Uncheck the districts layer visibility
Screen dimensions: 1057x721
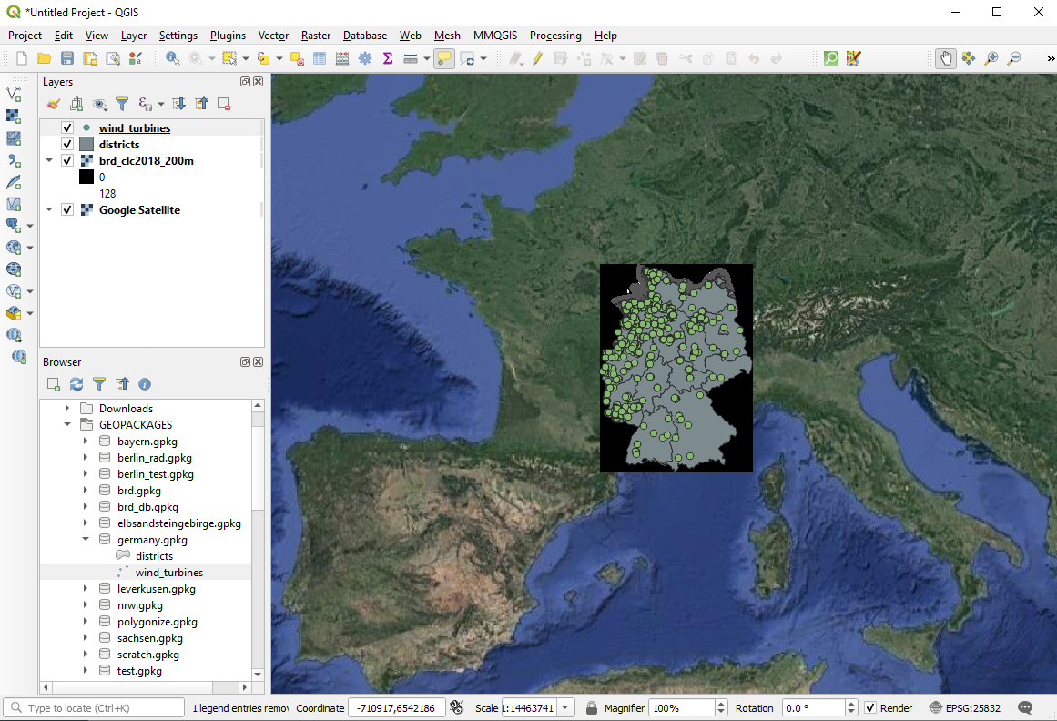click(67, 144)
